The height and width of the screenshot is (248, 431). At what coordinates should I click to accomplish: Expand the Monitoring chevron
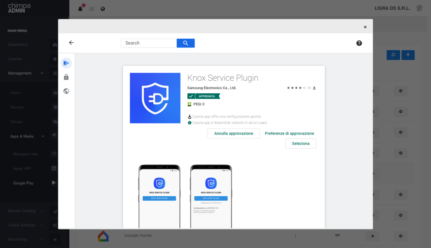pyautogui.click(x=42, y=240)
